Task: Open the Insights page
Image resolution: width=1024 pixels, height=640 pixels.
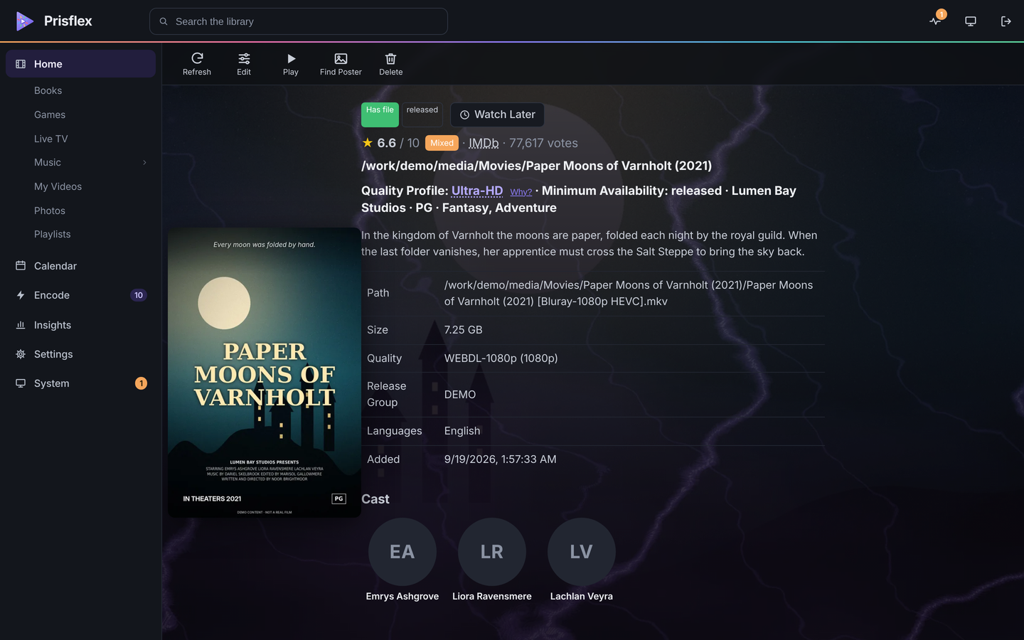Action: click(x=80, y=325)
